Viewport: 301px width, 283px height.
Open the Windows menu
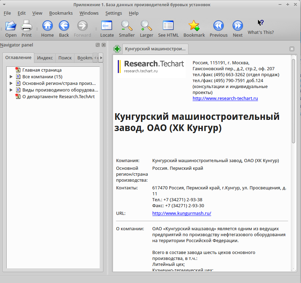coord(89,13)
